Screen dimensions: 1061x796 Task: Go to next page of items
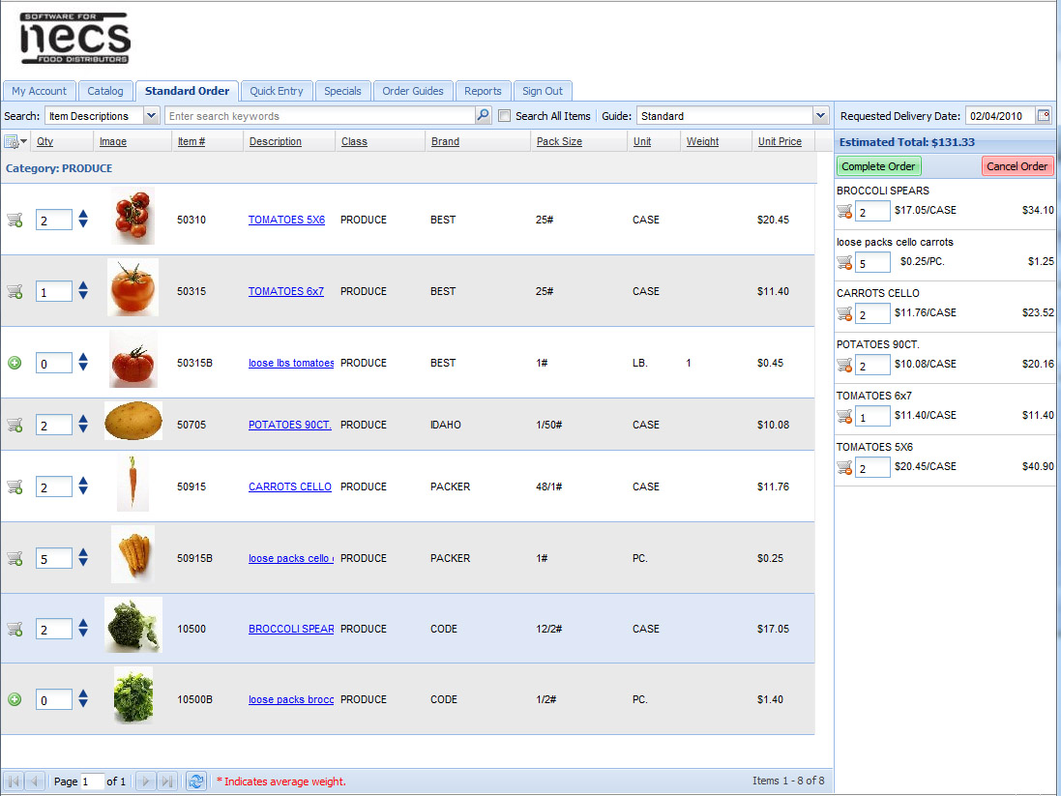[x=145, y=781]
